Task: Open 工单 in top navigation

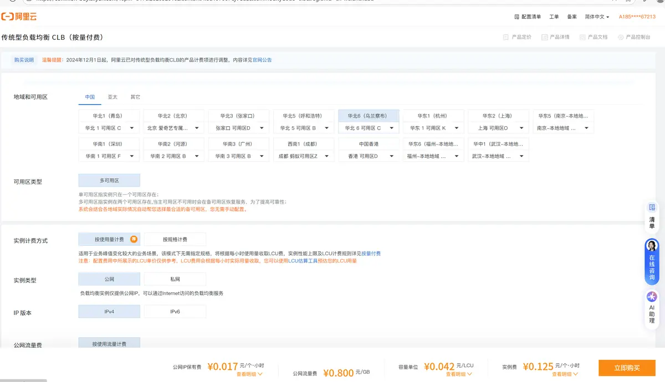Action: click(x=554, y=17)
